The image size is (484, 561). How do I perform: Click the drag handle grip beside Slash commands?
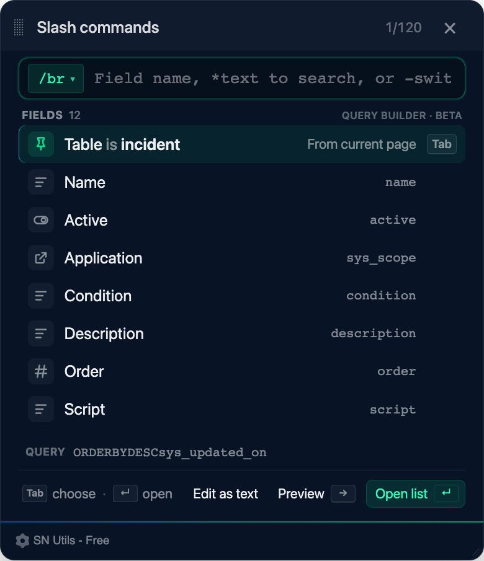19,27
